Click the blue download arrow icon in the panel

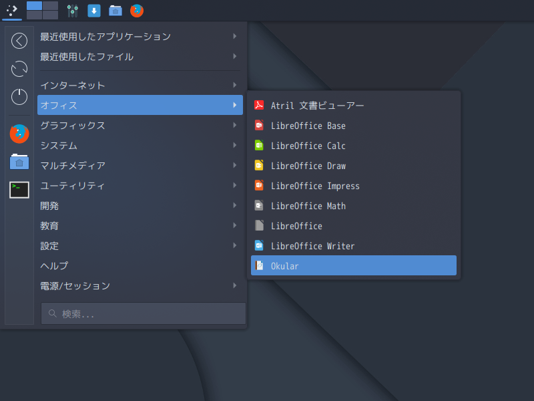pyautogui.click(x=94, y=11)
